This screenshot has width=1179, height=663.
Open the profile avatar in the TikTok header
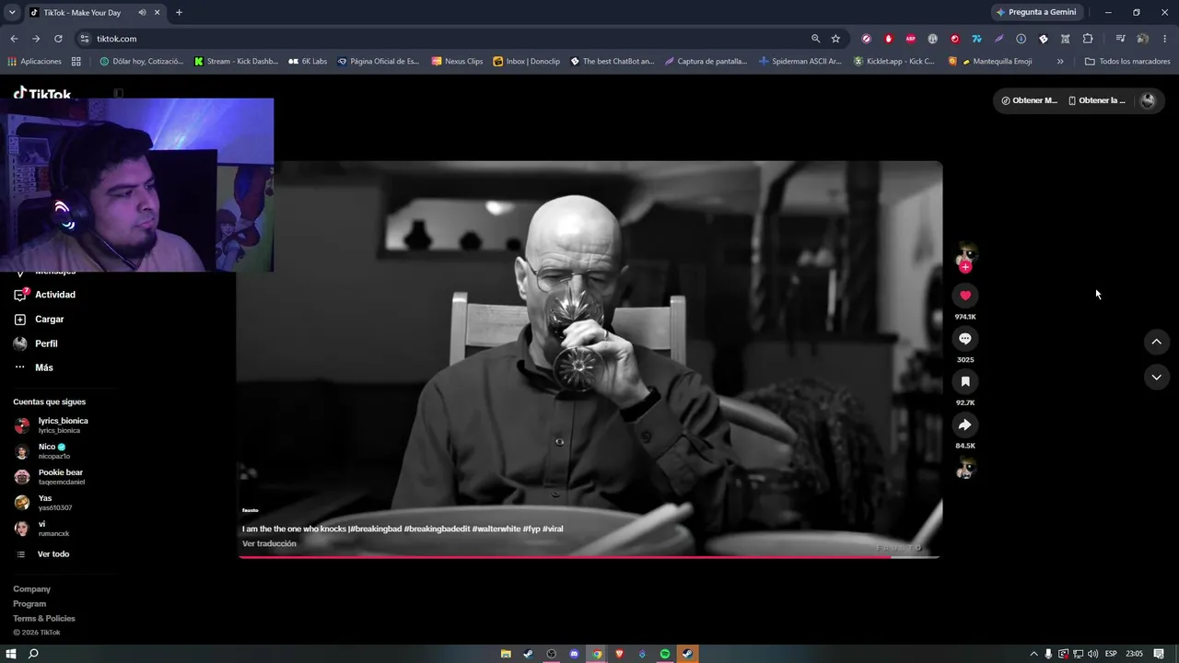click(x=1148, y=100)
